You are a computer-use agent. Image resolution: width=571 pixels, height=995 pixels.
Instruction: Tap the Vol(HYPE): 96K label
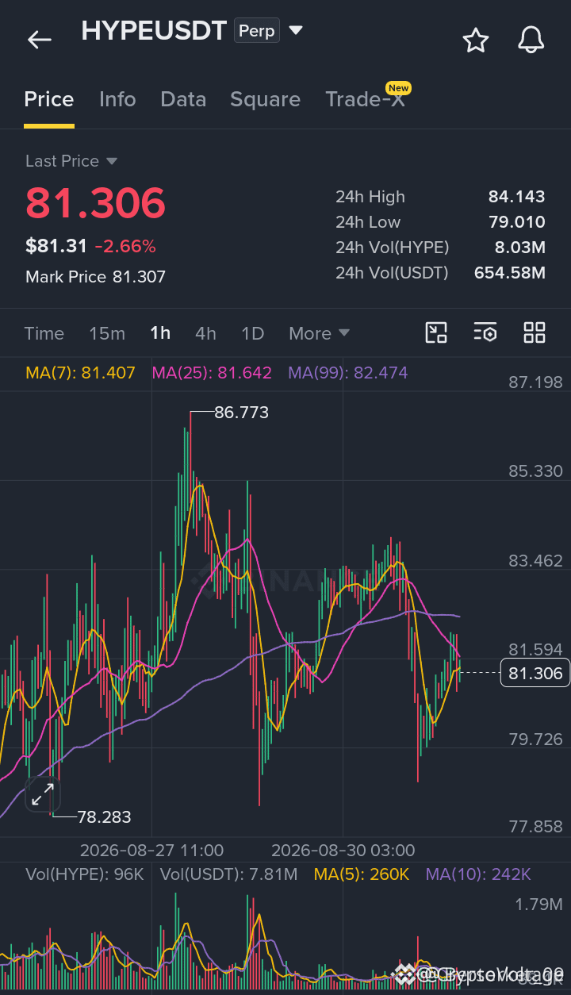[x=85, y=874]
